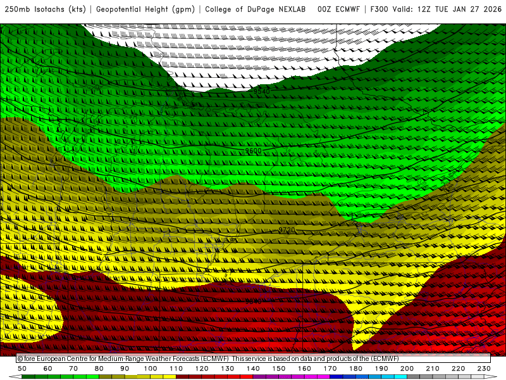Click the 'Valid: 12Z TUE JAN 27 2026' text
The image size is (506, 380).
point(447,9)
